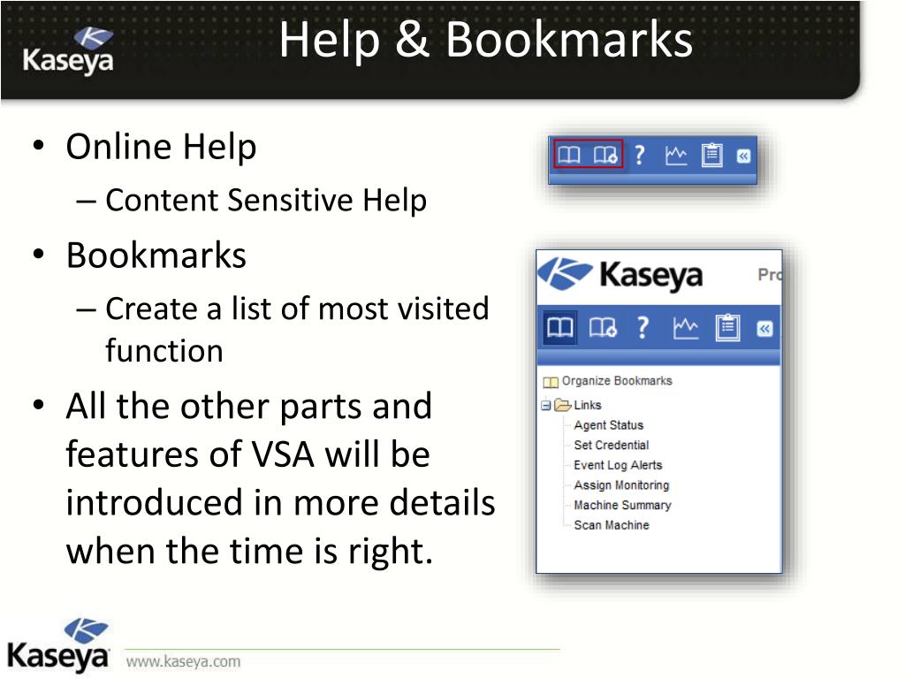This screenshot has width=905, height=679.
Task: Open the Scan Machine bookmark
Action: [x=612, y=525]
